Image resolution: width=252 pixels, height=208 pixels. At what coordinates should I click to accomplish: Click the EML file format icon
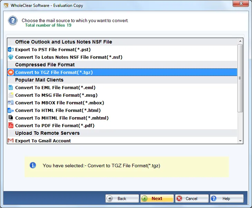coord(11,87)
